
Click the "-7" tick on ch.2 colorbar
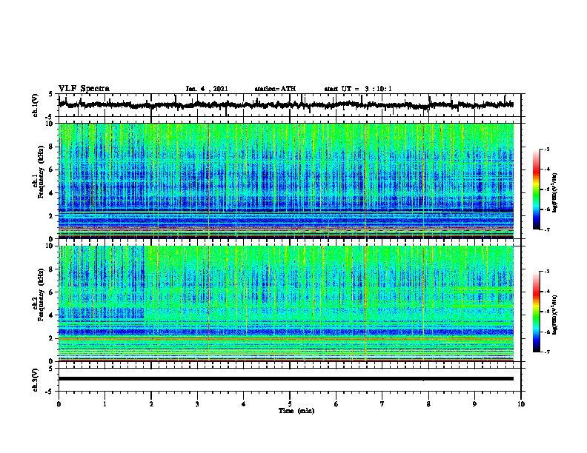[546, 352]
